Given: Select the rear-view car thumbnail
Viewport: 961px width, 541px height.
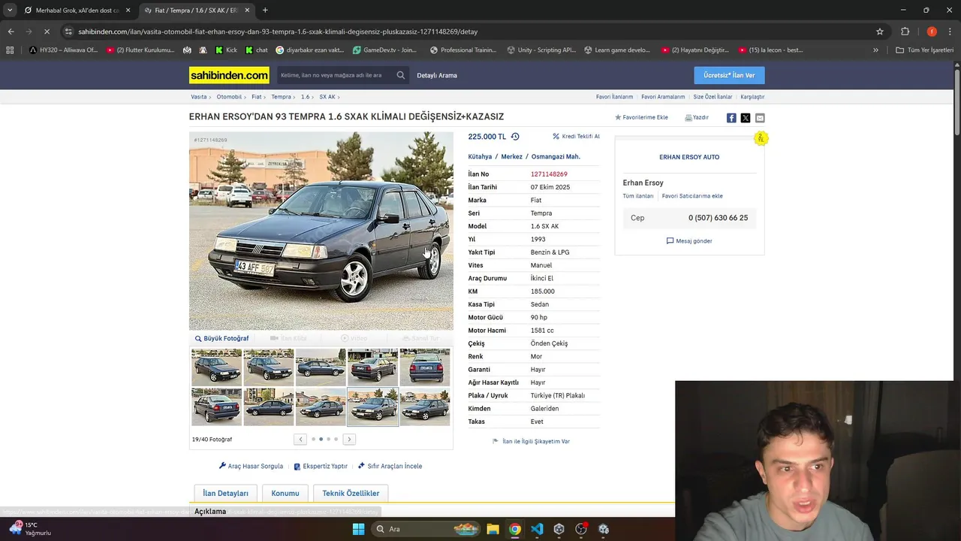Looking at the screenshot, I should click(x=425, y=367).
